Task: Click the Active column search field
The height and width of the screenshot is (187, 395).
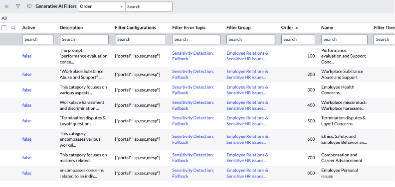Action: pos(38,39)
